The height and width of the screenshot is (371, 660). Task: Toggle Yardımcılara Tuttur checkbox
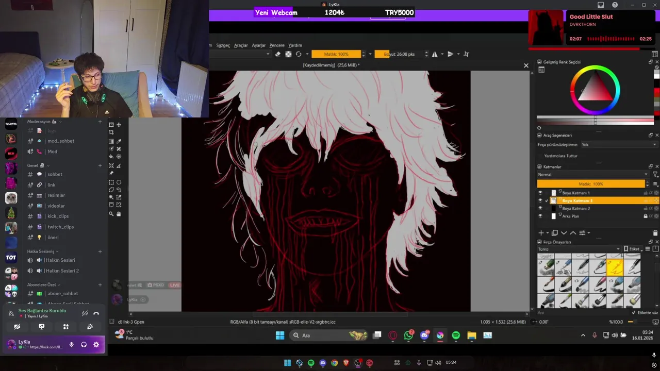(x=560, y=156)
